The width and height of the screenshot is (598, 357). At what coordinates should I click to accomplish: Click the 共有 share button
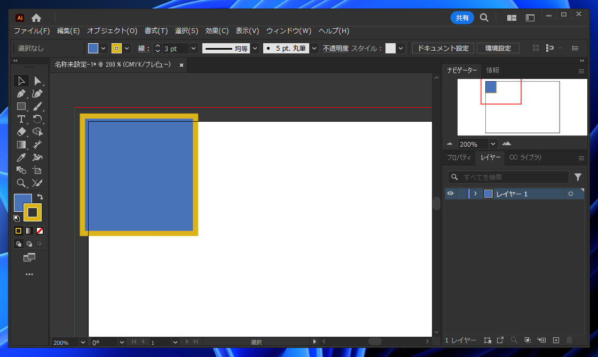pyautogui.click(x=462, y=18)
